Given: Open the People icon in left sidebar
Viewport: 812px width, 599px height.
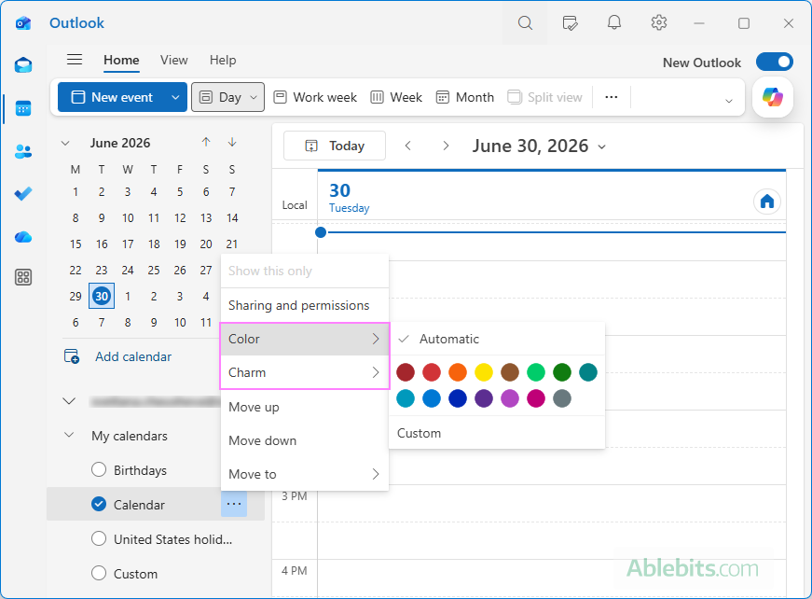Looking at the screenshot, I should (23, 151).
